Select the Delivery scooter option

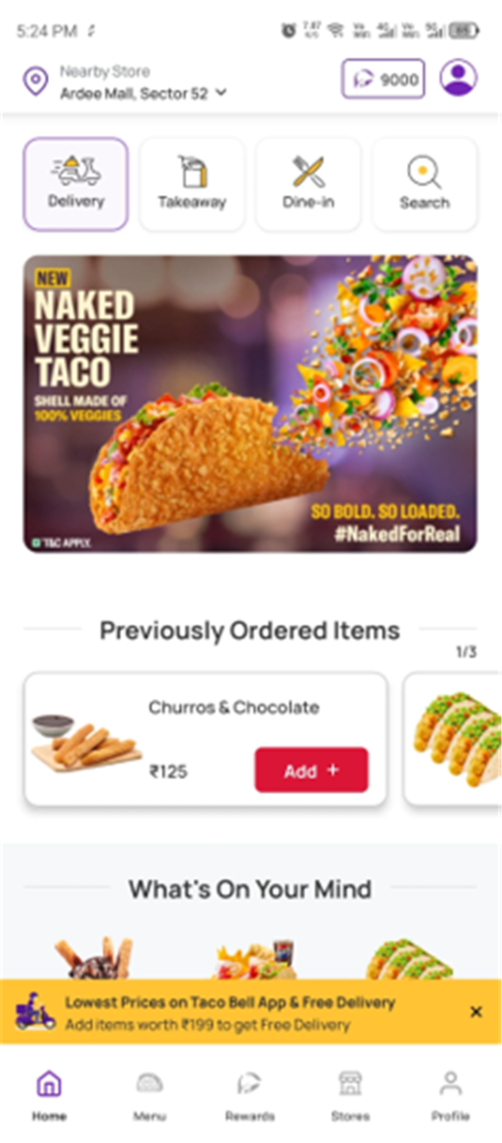[76, 184]
